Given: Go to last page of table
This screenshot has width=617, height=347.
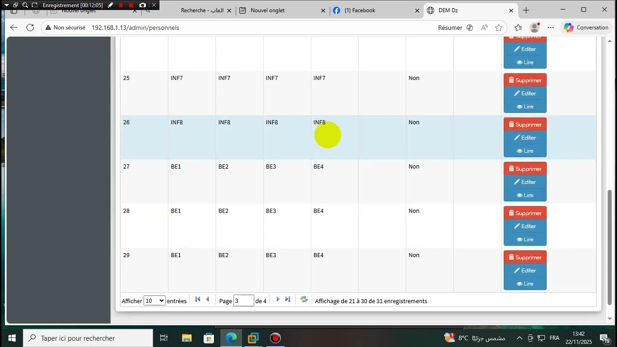Looking at the screenshot, I should tap(288, 299).
